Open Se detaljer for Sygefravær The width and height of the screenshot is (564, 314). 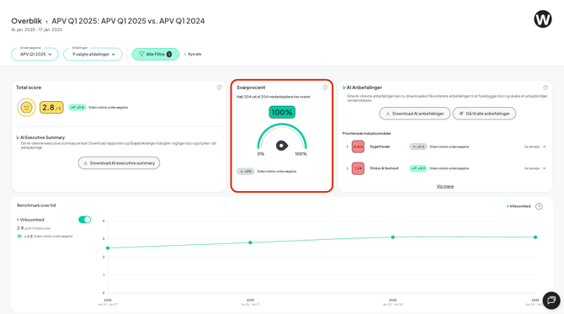click(535, 146)
